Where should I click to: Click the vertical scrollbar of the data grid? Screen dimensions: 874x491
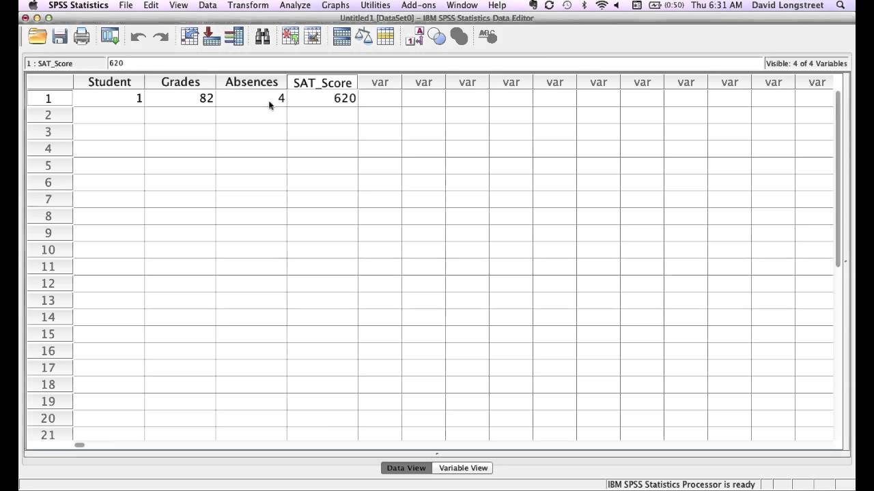point(838,177)
